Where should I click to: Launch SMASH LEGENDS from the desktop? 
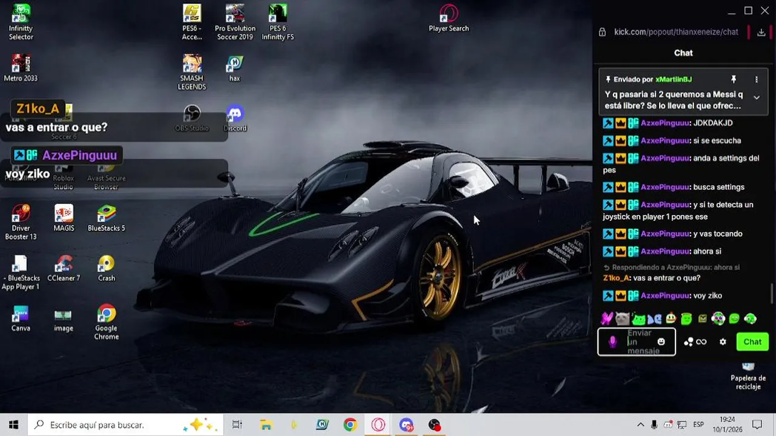[192, 72]
